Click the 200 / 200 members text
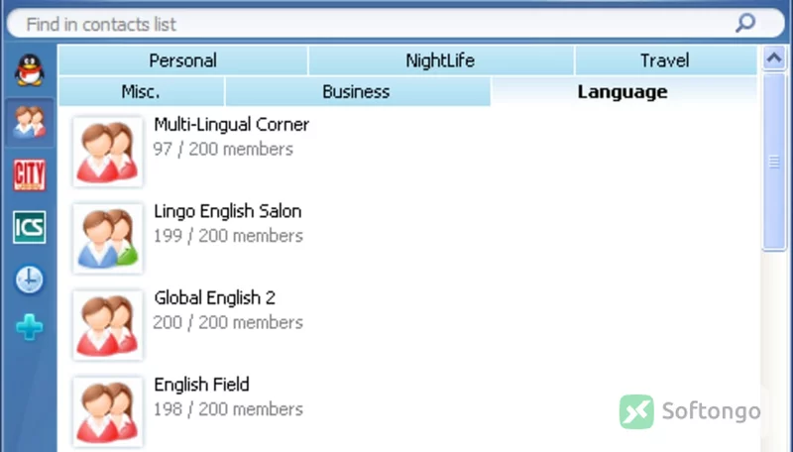Screen dimensions: 793x452 (228, 322)
